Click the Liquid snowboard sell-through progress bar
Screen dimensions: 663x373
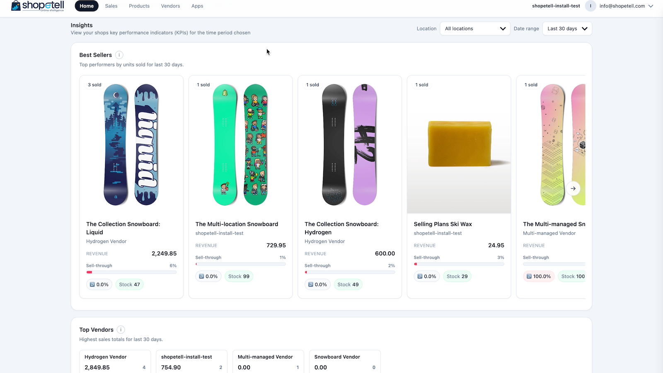point(131,272)
